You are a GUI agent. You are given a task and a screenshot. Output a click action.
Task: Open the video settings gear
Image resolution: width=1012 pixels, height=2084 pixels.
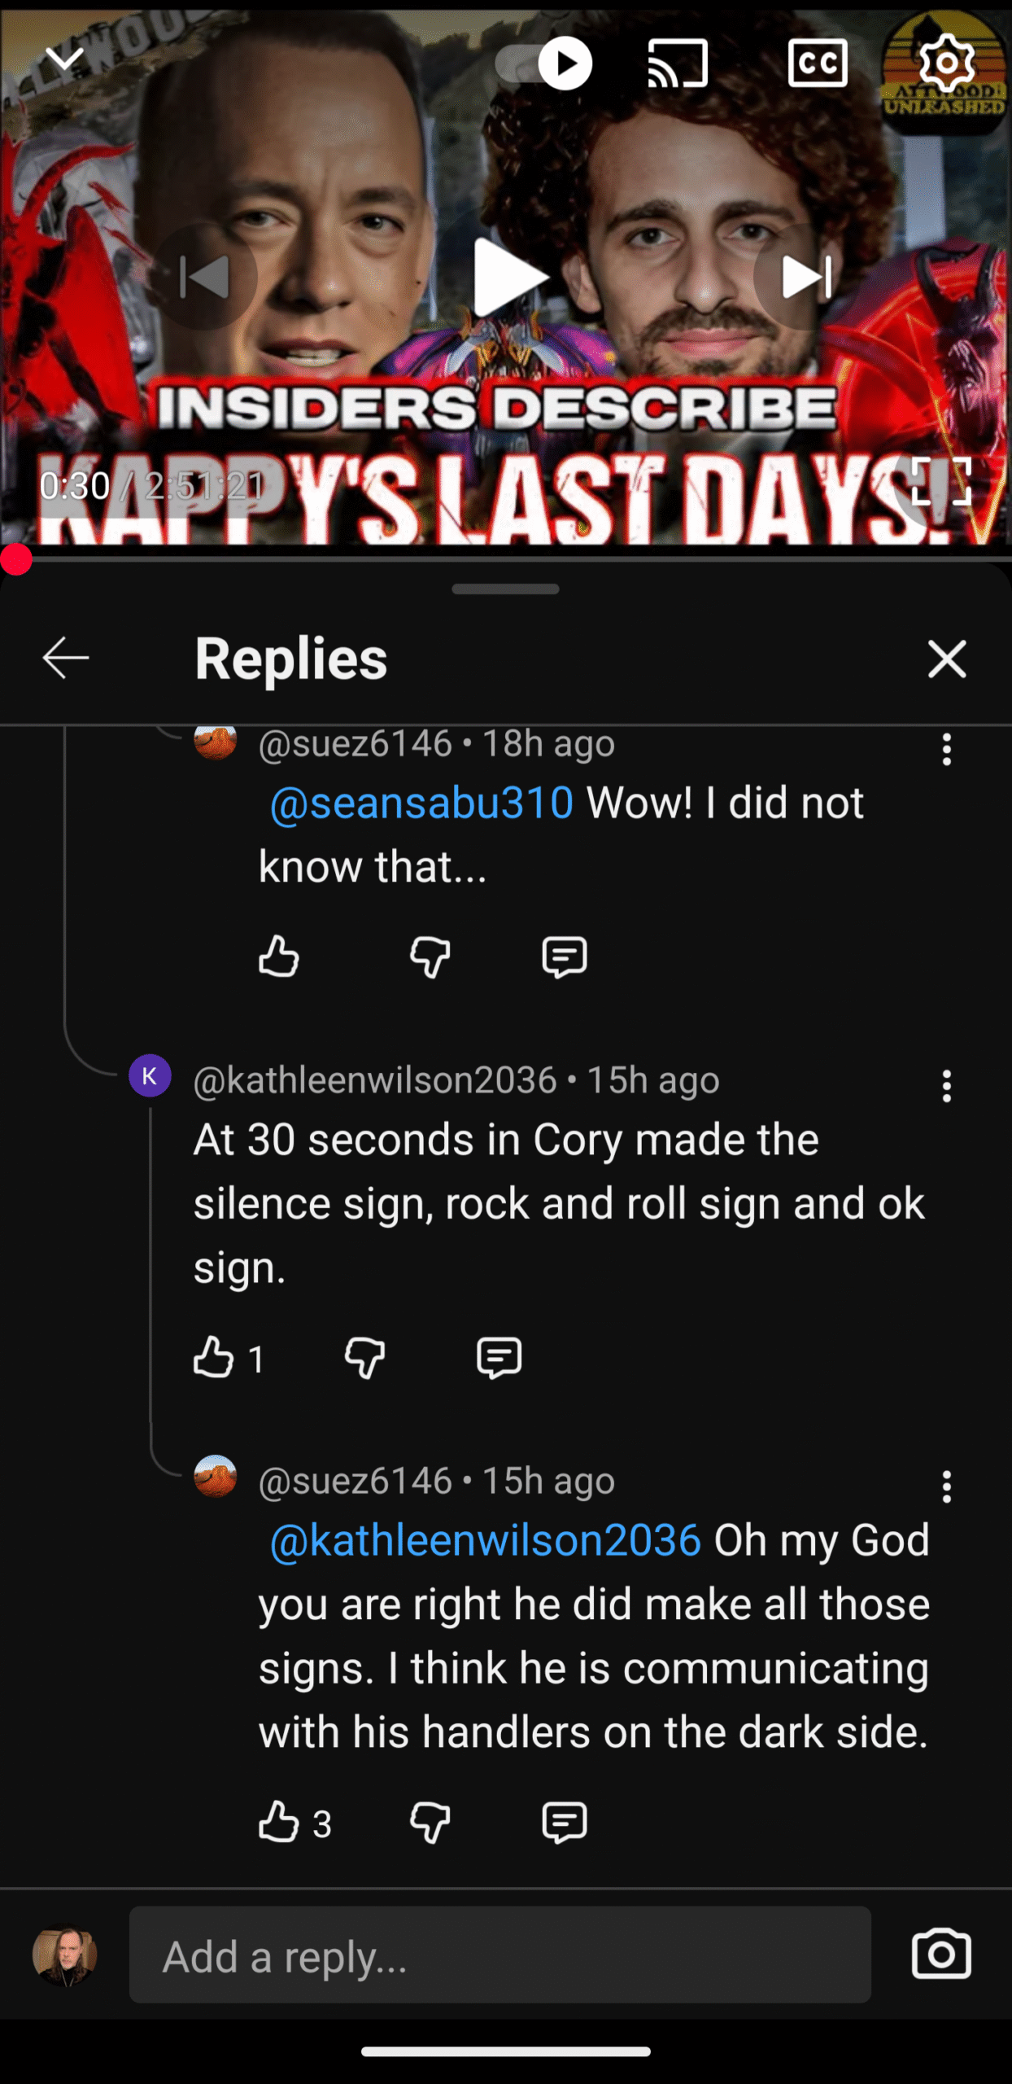coord(946,63)
